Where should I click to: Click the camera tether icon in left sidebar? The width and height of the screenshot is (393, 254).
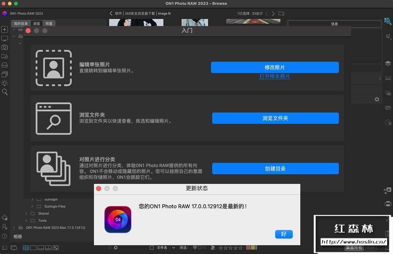coord(5,47)
